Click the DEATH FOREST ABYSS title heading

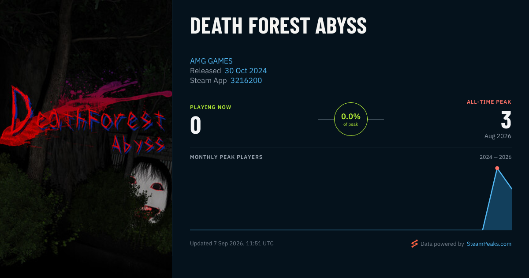pos(278,26)
